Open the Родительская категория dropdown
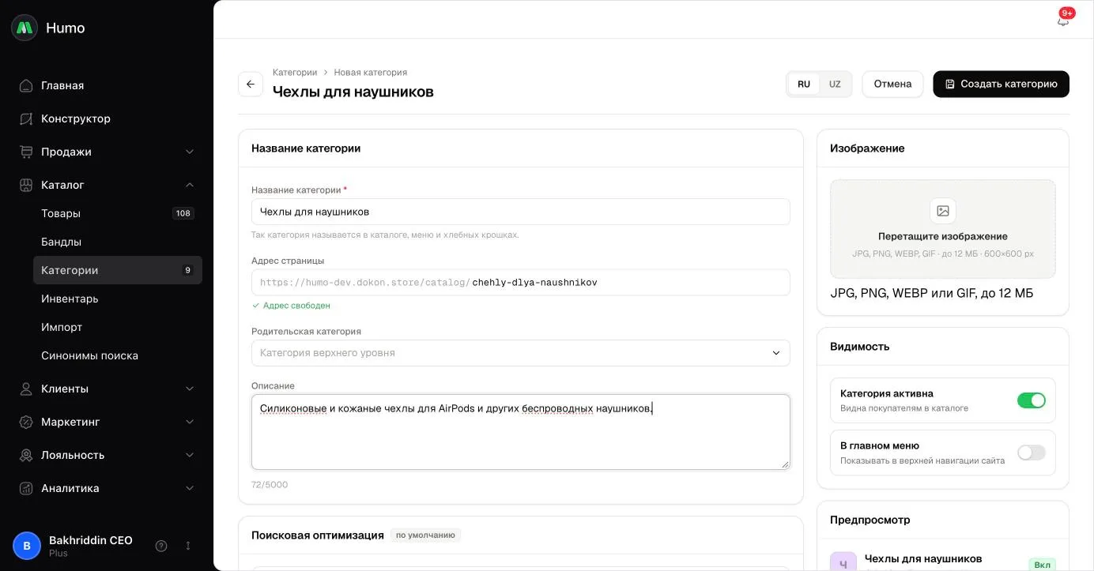This screenshot has width=1094, height=571. (x=521, y=353)
